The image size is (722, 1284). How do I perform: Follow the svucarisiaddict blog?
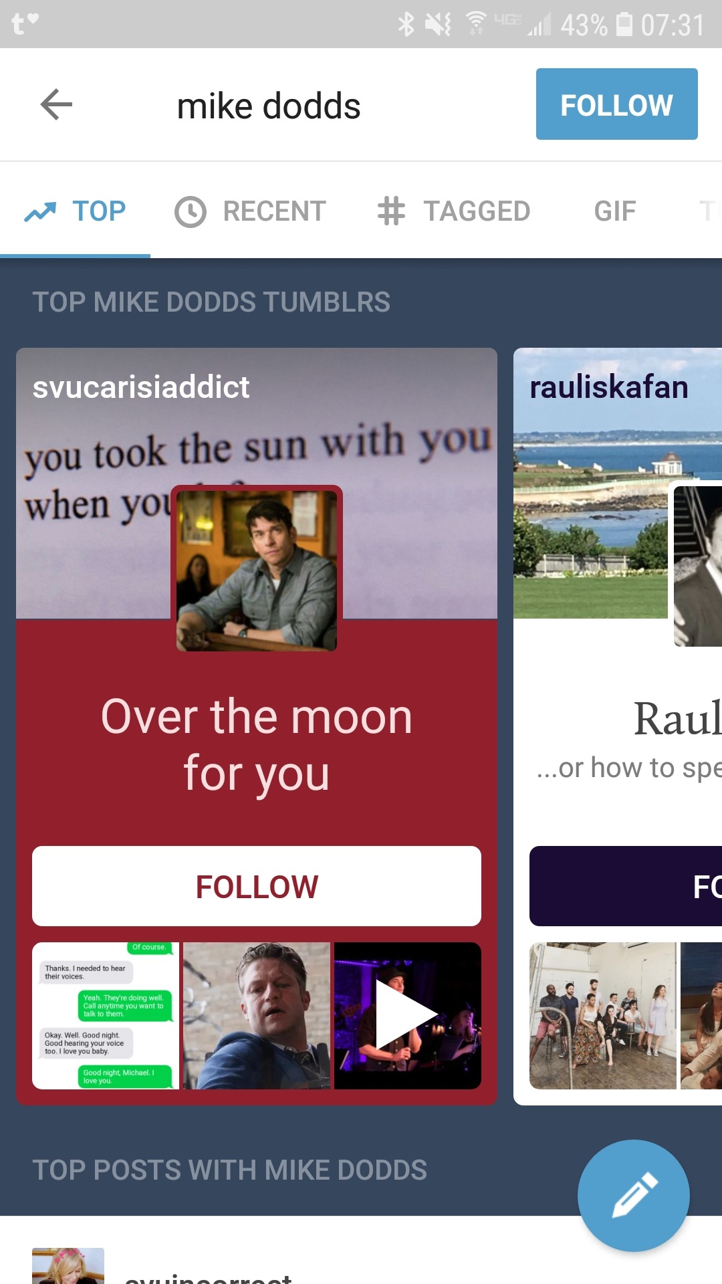257,886
